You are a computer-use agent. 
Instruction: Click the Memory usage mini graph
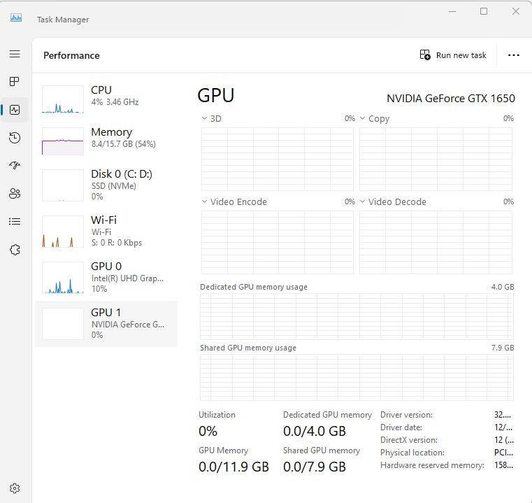click(63, 141)
